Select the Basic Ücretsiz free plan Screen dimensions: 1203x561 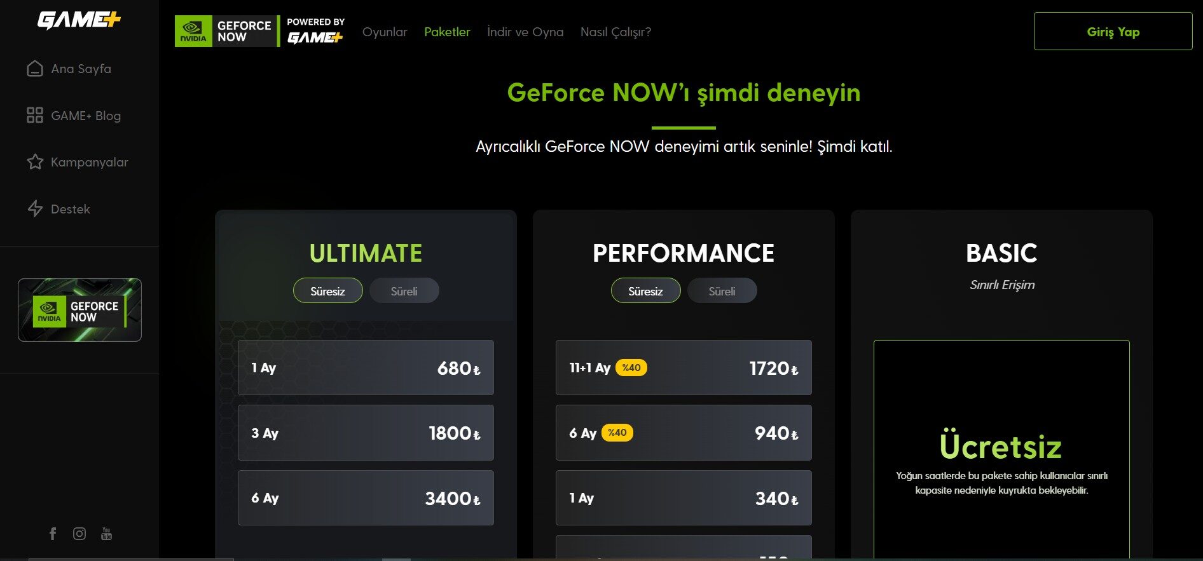1001,450
